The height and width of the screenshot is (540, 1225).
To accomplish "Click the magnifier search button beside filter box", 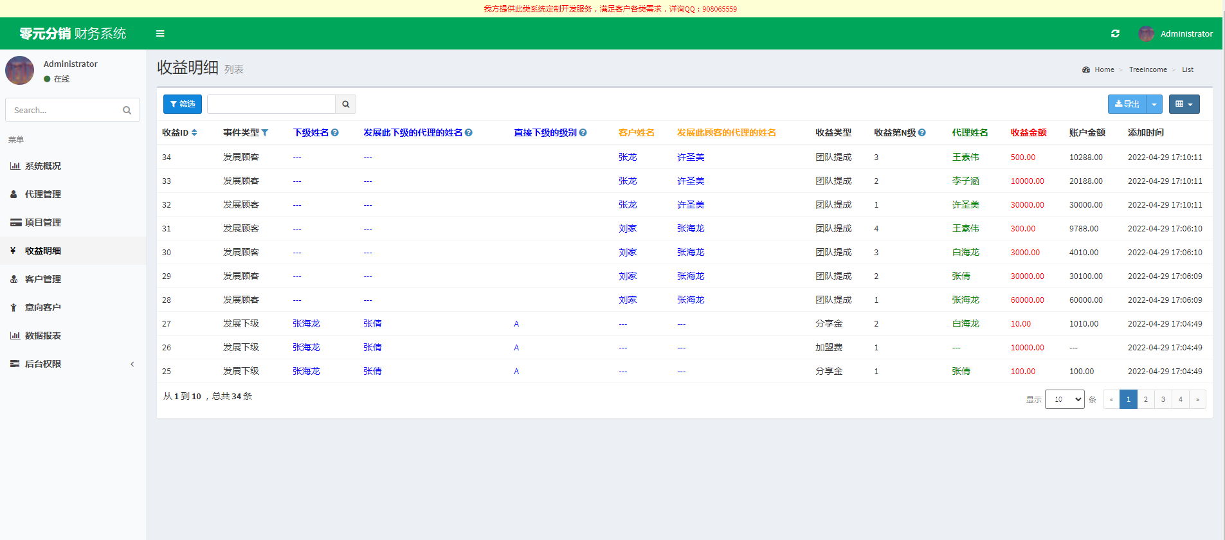I will pos(345,104).
